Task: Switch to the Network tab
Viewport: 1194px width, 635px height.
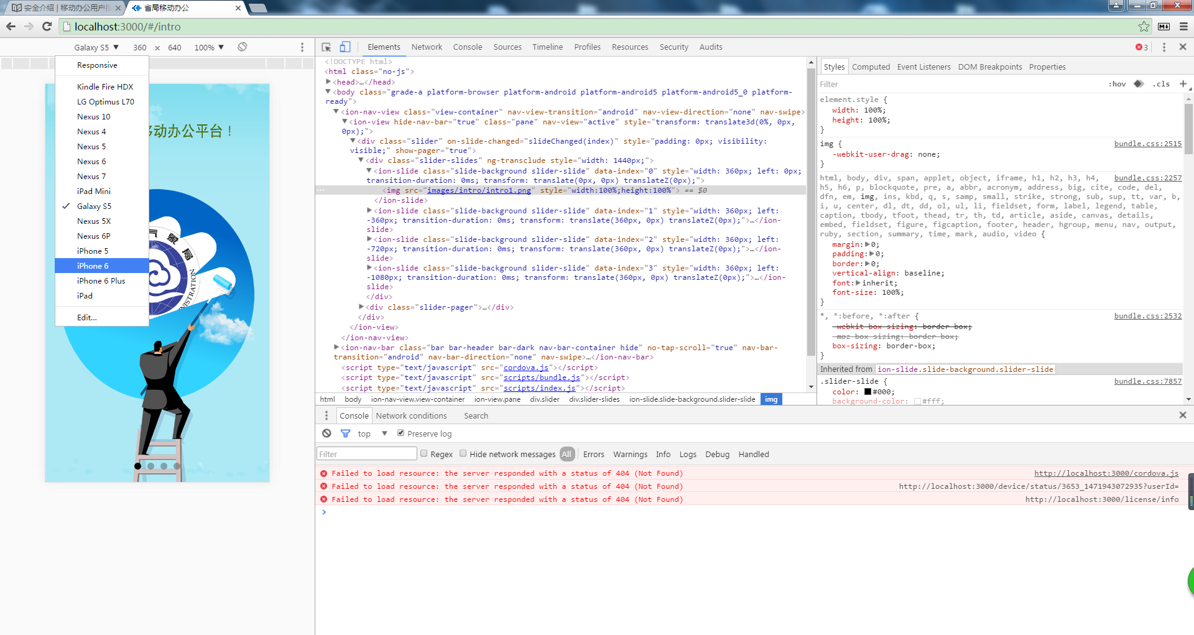Action: [x=427, y=47]
